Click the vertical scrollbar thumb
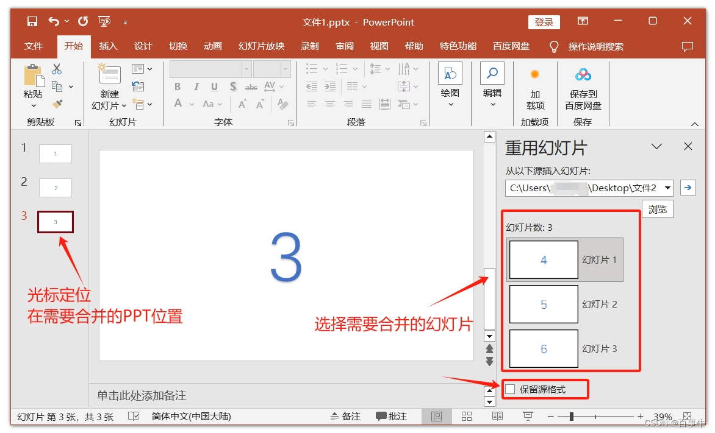The height and width of the screenshot is (433, 715). coord(489,298)
